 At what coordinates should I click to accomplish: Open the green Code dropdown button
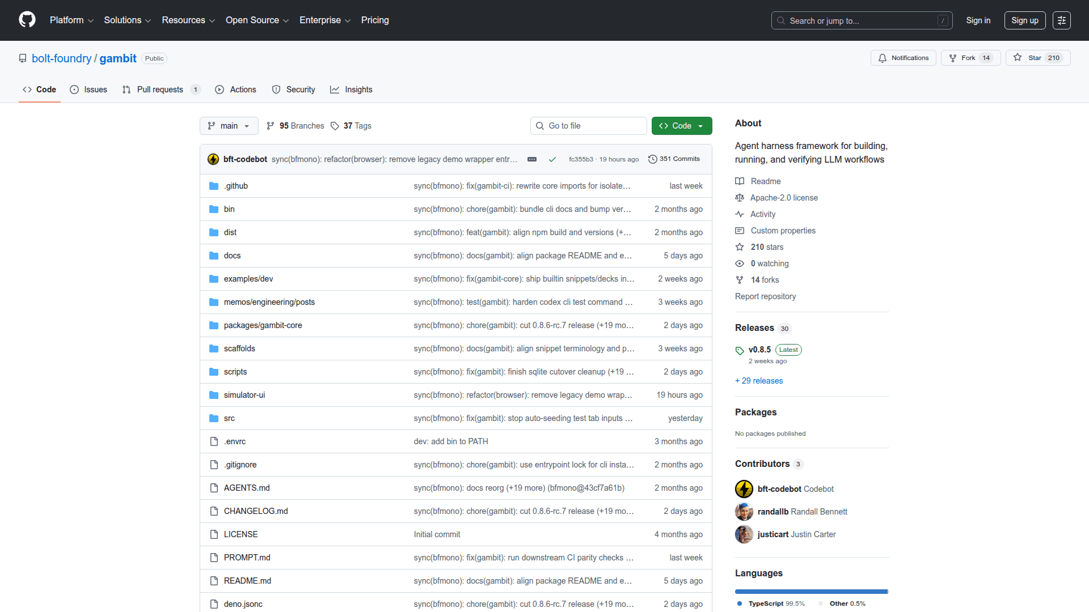coord(681,126)
